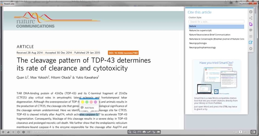Select Natureza & Conservação citation style
259x136 pixels.
216,39
